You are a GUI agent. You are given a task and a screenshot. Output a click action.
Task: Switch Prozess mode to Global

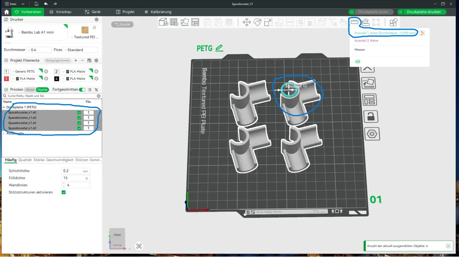tap(30, 90)
